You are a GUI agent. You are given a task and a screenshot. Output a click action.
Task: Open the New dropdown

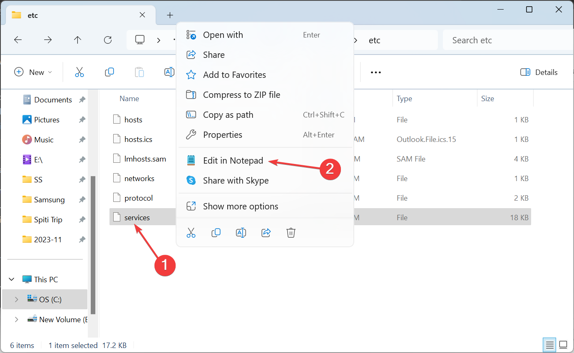pos(33,72)
